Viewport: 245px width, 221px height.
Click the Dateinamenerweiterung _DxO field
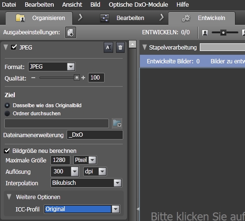[95, 135]
